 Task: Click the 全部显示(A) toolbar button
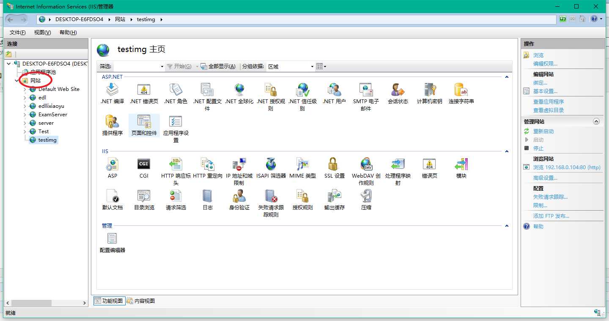click(x=218, y=66)
